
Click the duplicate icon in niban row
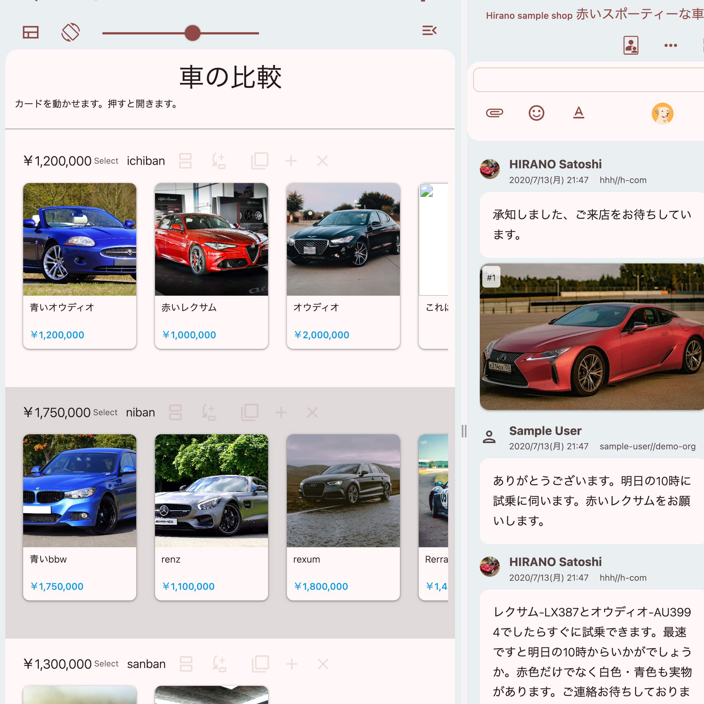tap(250, 412)
